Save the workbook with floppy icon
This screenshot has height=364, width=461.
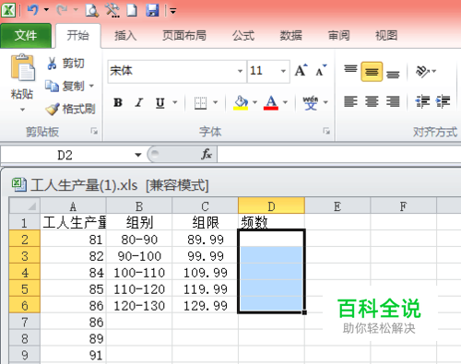[x=152, y=10]
